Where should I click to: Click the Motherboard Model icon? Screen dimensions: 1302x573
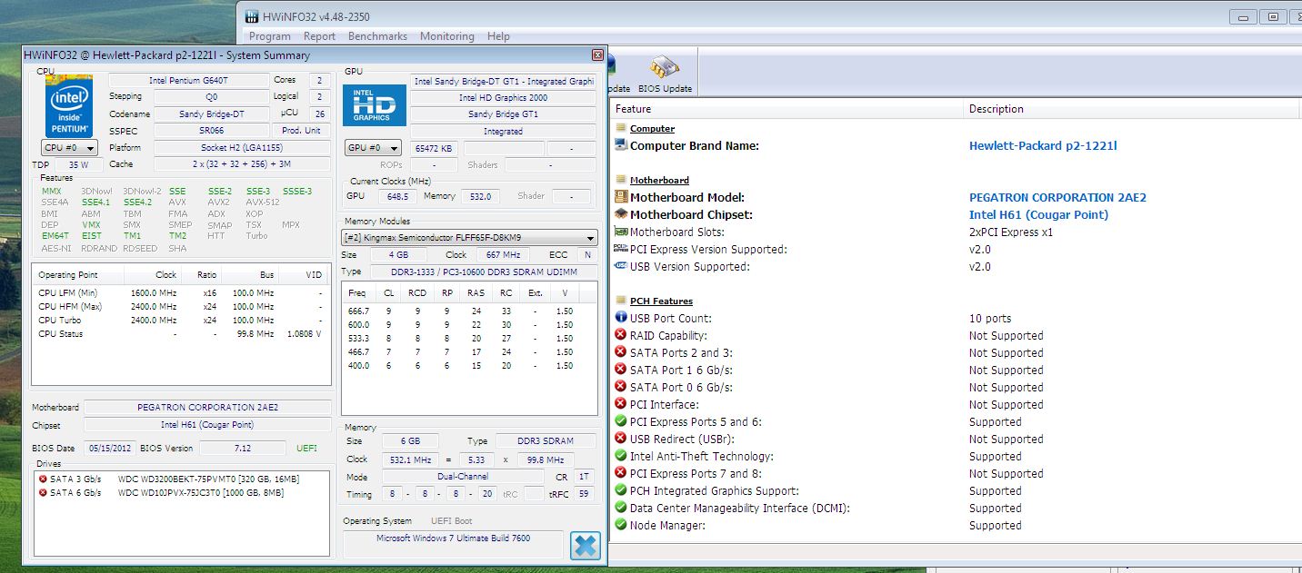[621, 197]
